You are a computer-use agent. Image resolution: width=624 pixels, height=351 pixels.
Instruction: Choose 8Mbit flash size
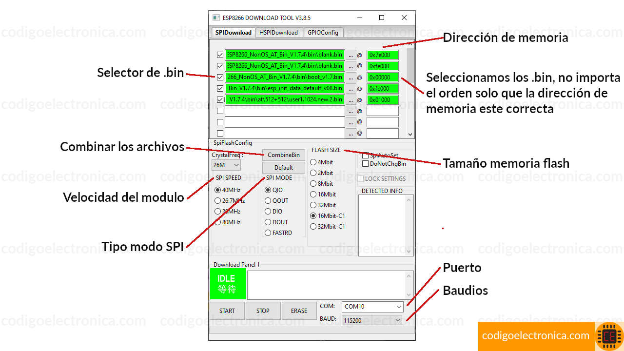tap(313, 184)
